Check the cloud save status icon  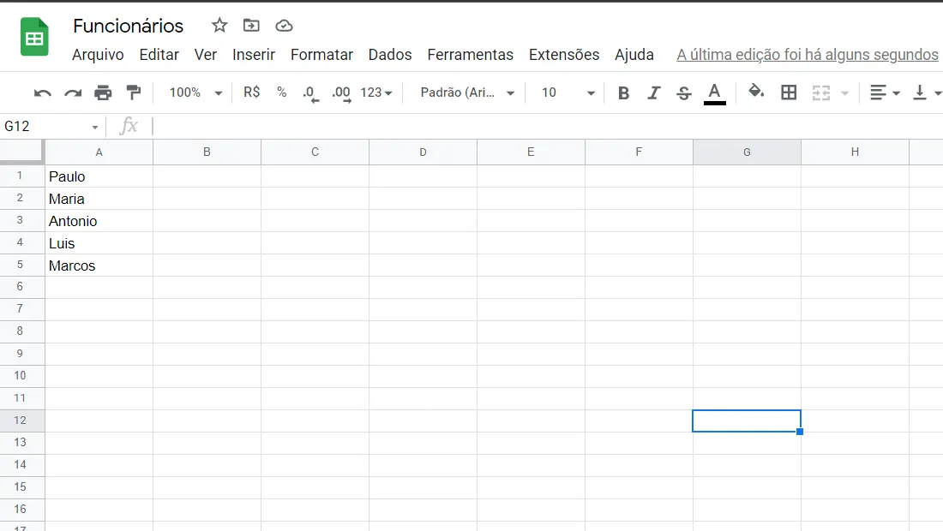pyautogui.click(x=284, y=26)
